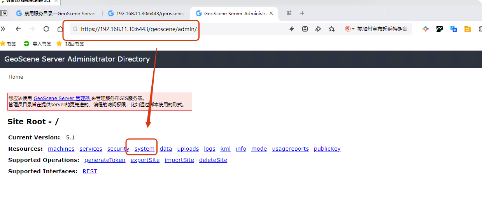Click the Sogou search engine icon
The width and height of the screenshot is (482, 197).
[x=348, y=29]
